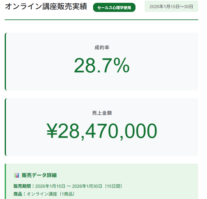Select the 売上金額 card label

click(102, 113)
